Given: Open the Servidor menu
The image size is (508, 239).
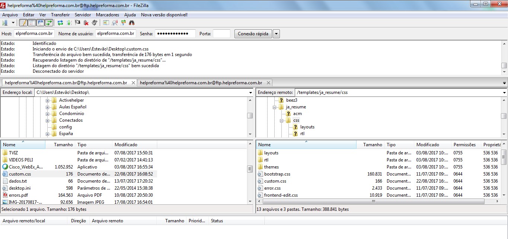Looking at the screenshot, I should (83, 14).
